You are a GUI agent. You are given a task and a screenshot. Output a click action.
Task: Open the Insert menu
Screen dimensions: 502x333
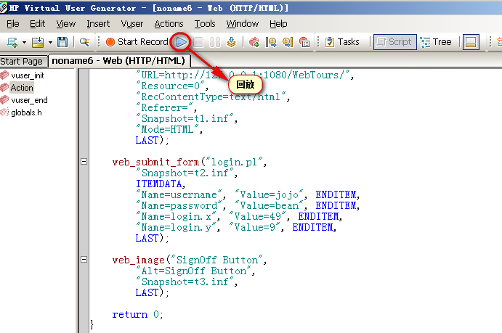pyautogui.click(x=98, y=24)
